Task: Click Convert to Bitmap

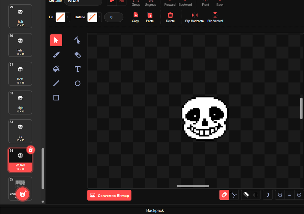Action: (x=109, y=195)
